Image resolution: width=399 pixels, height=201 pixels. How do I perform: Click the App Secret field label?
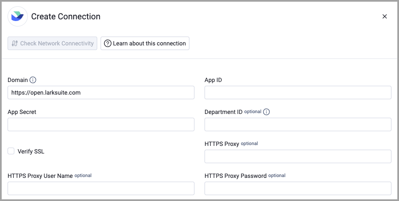pos(22,112)
